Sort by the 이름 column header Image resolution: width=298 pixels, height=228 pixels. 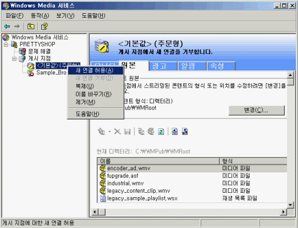pos(158,161)
